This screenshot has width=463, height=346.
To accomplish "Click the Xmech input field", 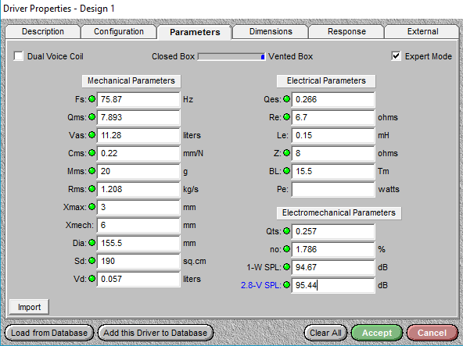I will coord(138,226).
